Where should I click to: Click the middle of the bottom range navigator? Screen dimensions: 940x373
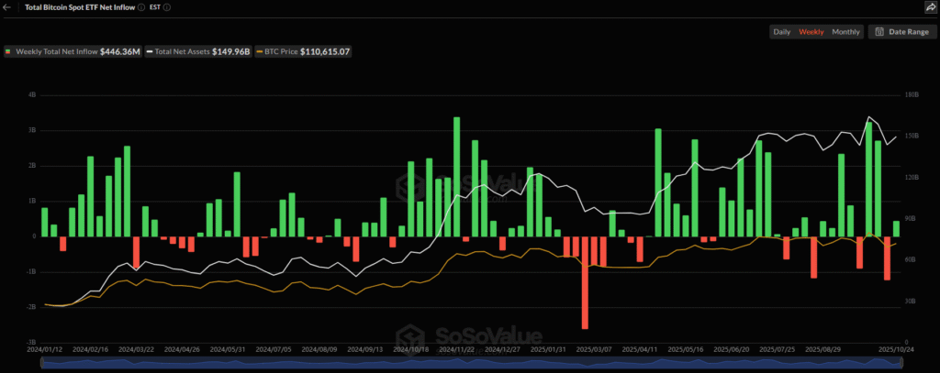click(471, 365)
